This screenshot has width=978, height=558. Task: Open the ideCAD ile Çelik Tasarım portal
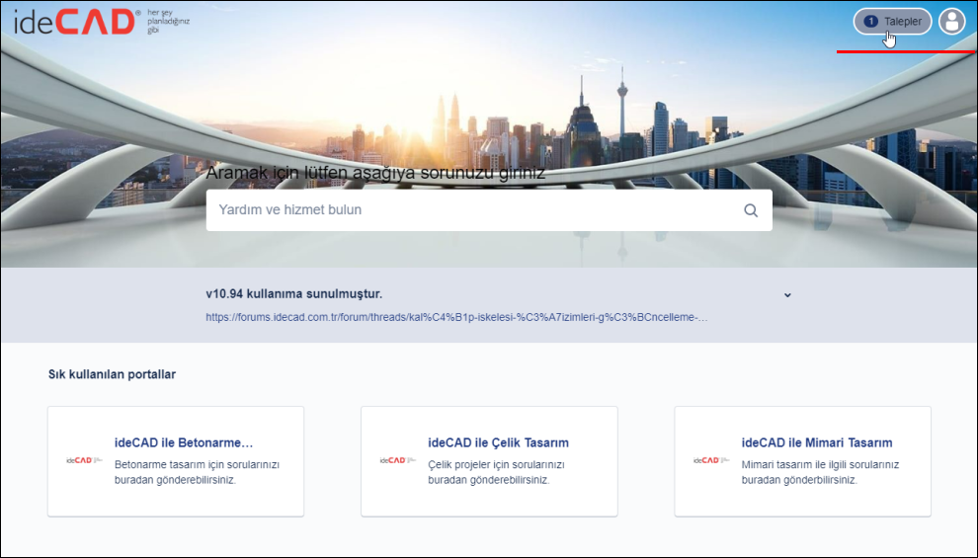pos(489,461)
